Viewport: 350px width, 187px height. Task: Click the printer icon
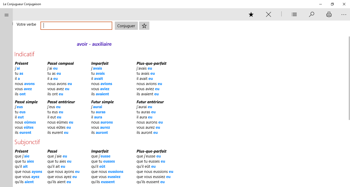pyautogui.click(x=329, y=15)
